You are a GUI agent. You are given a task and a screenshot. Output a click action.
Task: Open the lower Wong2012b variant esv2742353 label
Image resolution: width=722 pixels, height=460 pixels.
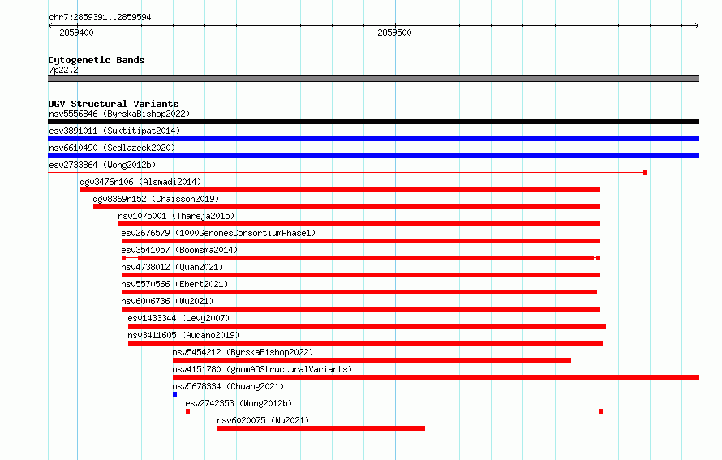coord(239,403)
